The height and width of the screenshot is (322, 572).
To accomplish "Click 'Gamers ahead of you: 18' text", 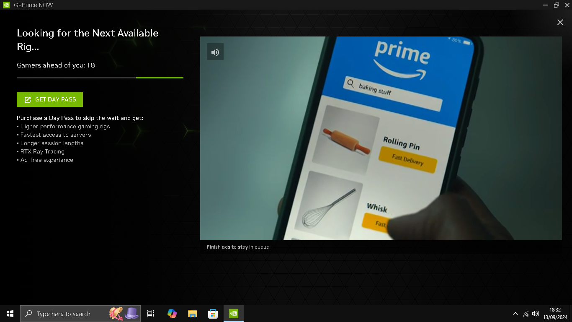I will coord(56,65).
